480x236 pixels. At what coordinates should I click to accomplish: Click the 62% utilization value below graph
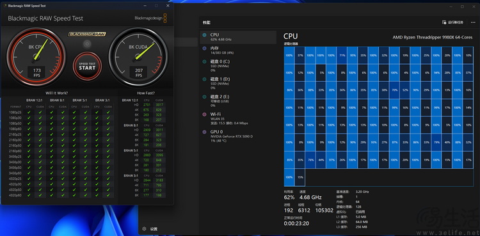289,197
